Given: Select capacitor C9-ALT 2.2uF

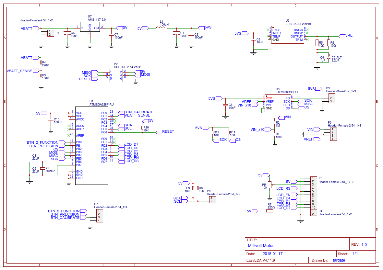Looking at the screenshot, I should pos(329,58).
